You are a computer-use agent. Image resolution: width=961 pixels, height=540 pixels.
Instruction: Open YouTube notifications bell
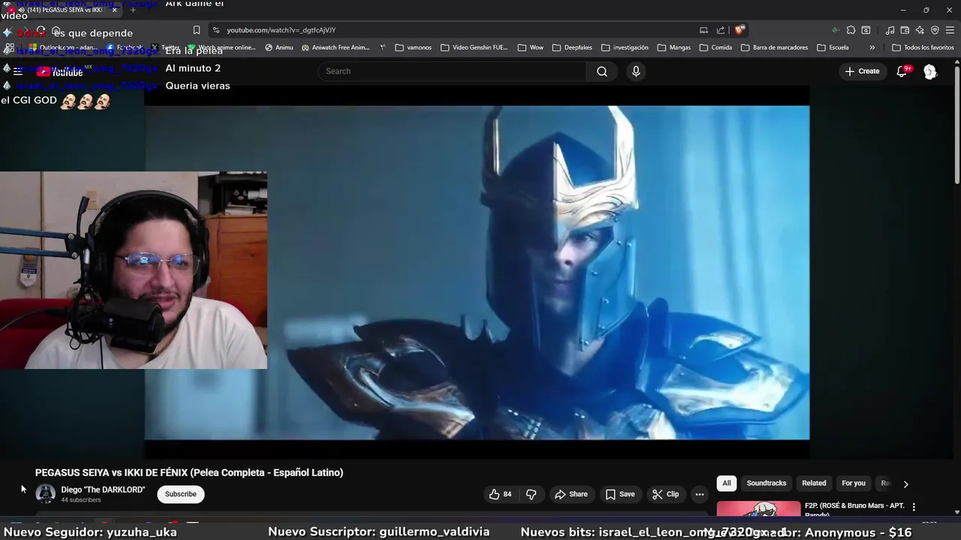pos(902,71)
